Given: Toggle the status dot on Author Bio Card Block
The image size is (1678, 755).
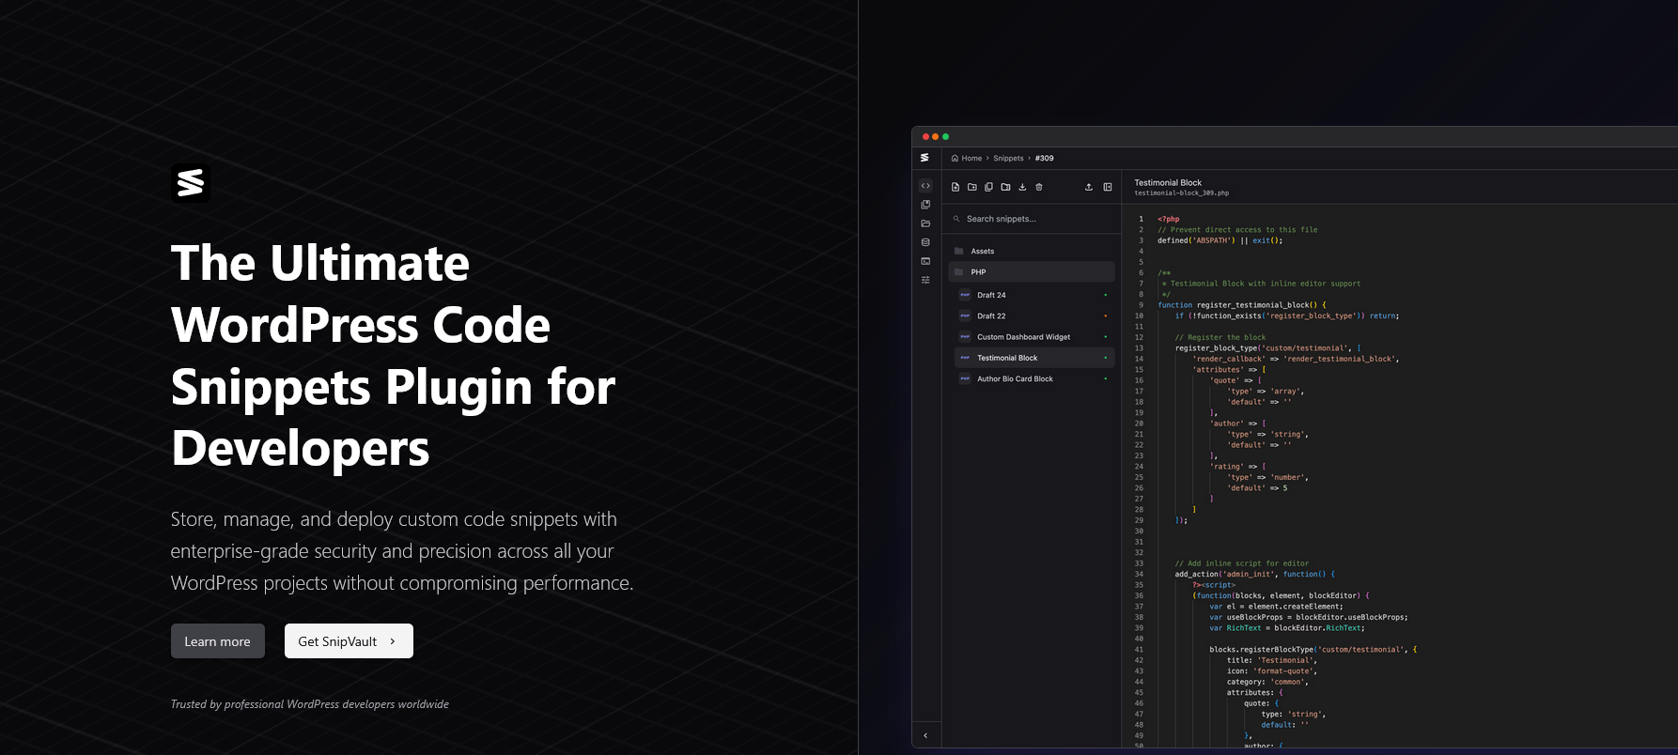Looking at the screenshot, I should click(1105, 378).
